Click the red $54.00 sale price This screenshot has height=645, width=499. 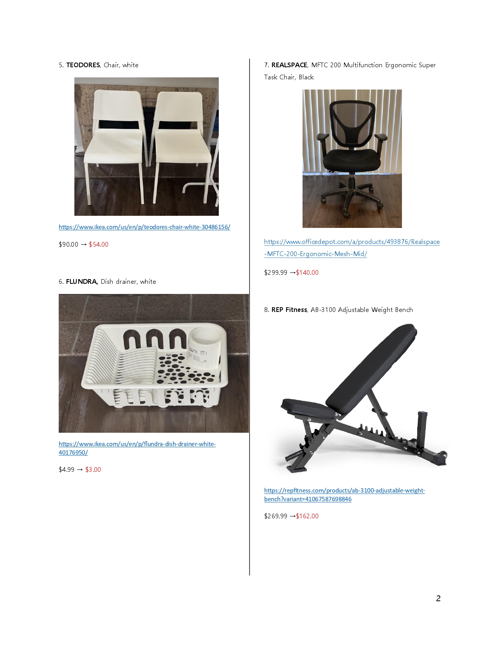[x=99, y=244]
